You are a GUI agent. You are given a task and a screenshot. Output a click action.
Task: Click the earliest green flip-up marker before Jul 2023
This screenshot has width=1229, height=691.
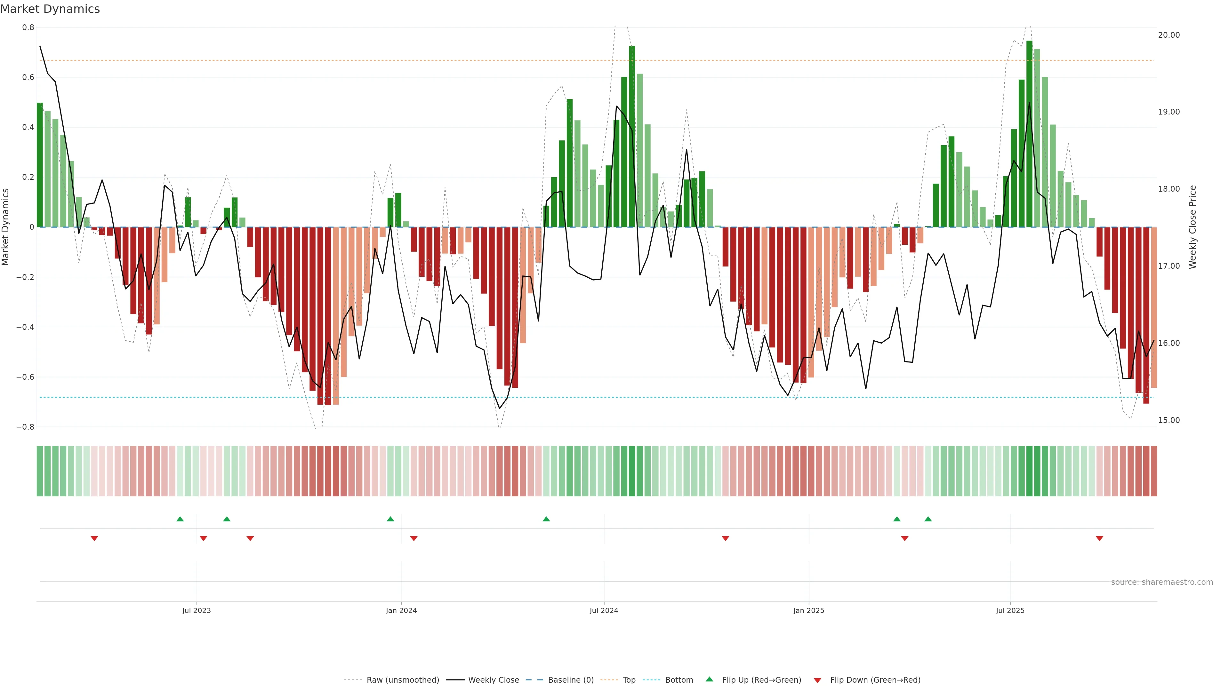pyautogui.click(x=180, y=519)
